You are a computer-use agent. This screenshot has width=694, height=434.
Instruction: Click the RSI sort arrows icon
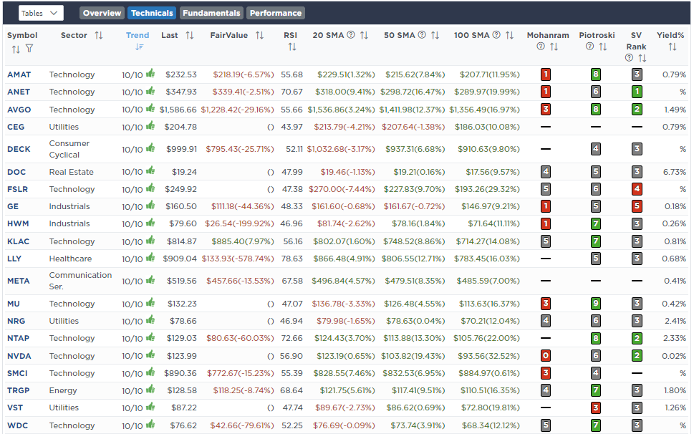(291, 47)
